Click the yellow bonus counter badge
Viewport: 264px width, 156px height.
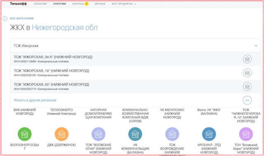pos(86,4)
